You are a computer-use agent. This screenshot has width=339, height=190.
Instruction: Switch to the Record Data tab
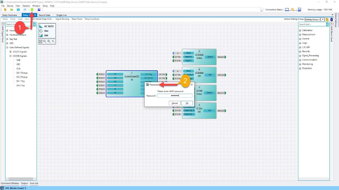(44, 15)
